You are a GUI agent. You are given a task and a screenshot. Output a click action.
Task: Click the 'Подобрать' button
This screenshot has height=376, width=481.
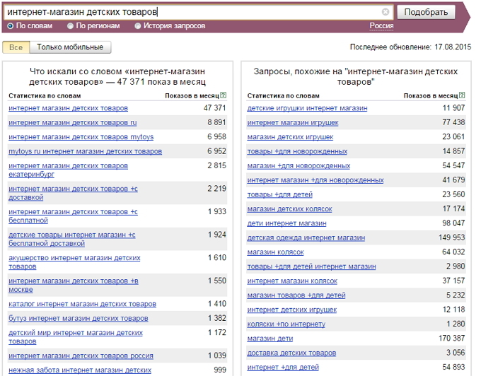(426, 12)
